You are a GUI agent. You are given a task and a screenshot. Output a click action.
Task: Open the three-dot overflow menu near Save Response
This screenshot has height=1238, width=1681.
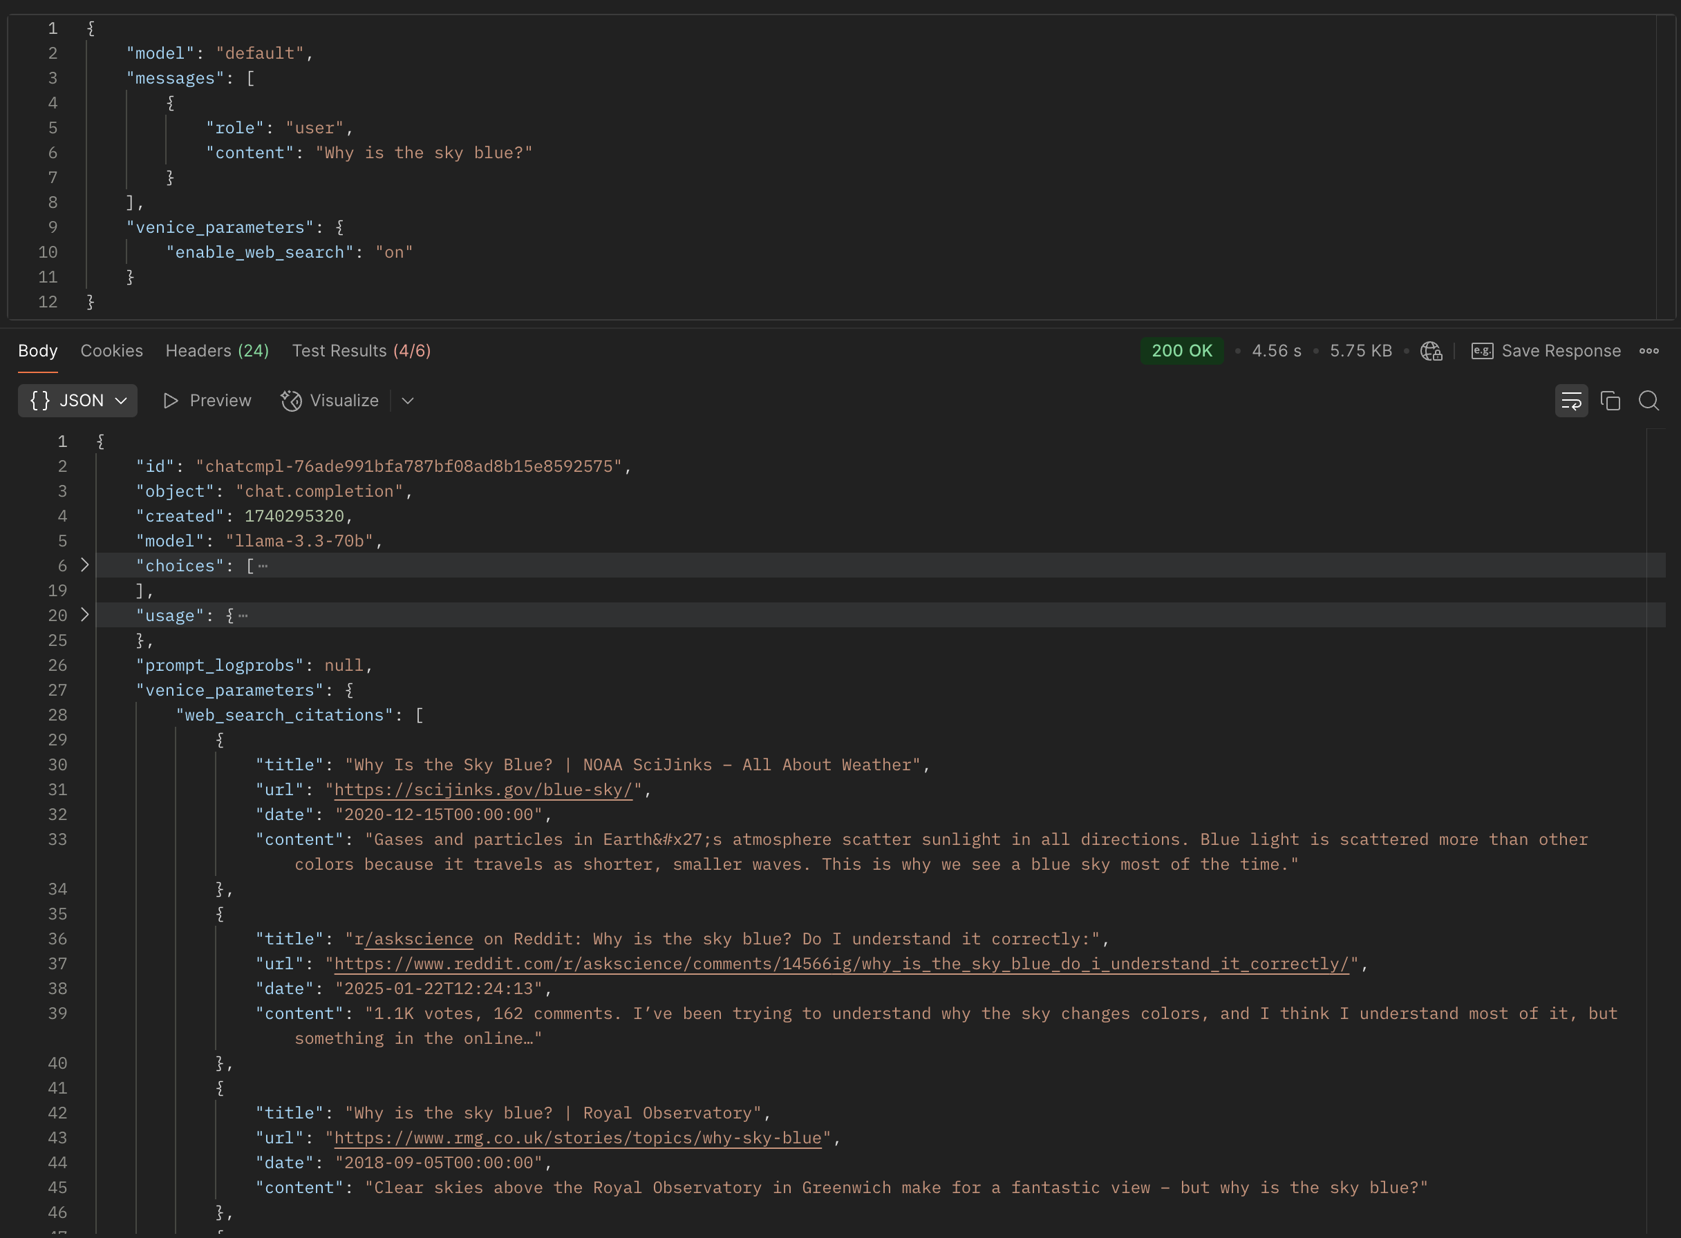[1649, 351]
